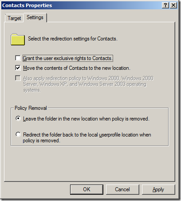Select Leave the folder in new location radio
Screen dimensions: 181x201
click(18, 118)
